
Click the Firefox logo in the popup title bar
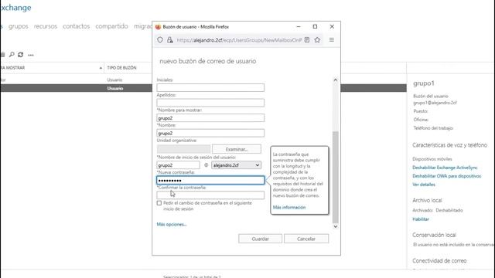(158, 27)
